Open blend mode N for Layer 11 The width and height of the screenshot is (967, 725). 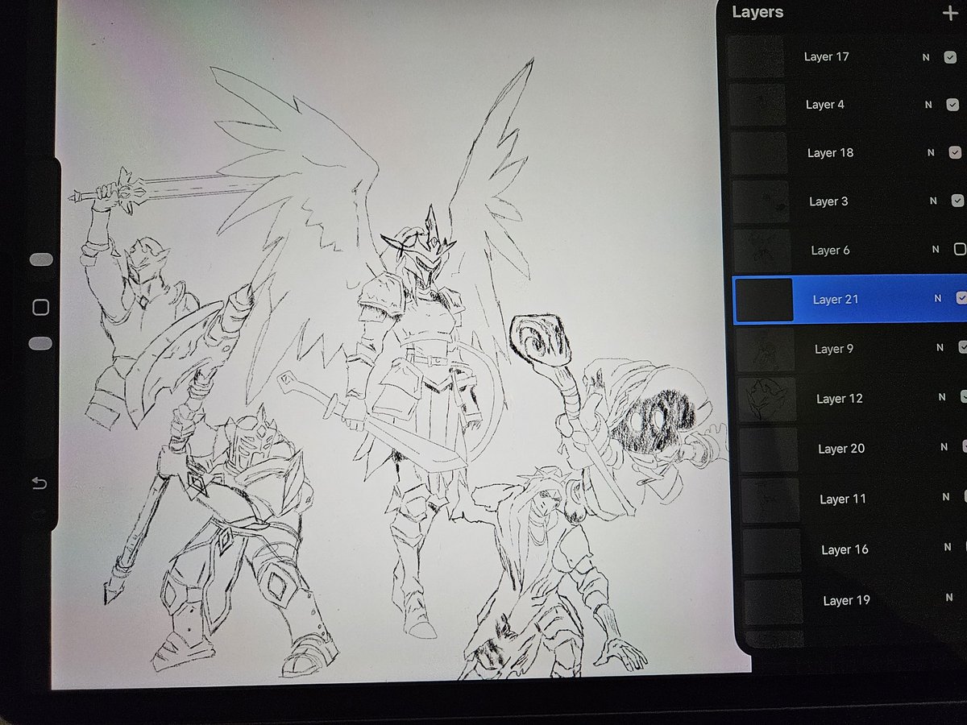click(946, 497)
